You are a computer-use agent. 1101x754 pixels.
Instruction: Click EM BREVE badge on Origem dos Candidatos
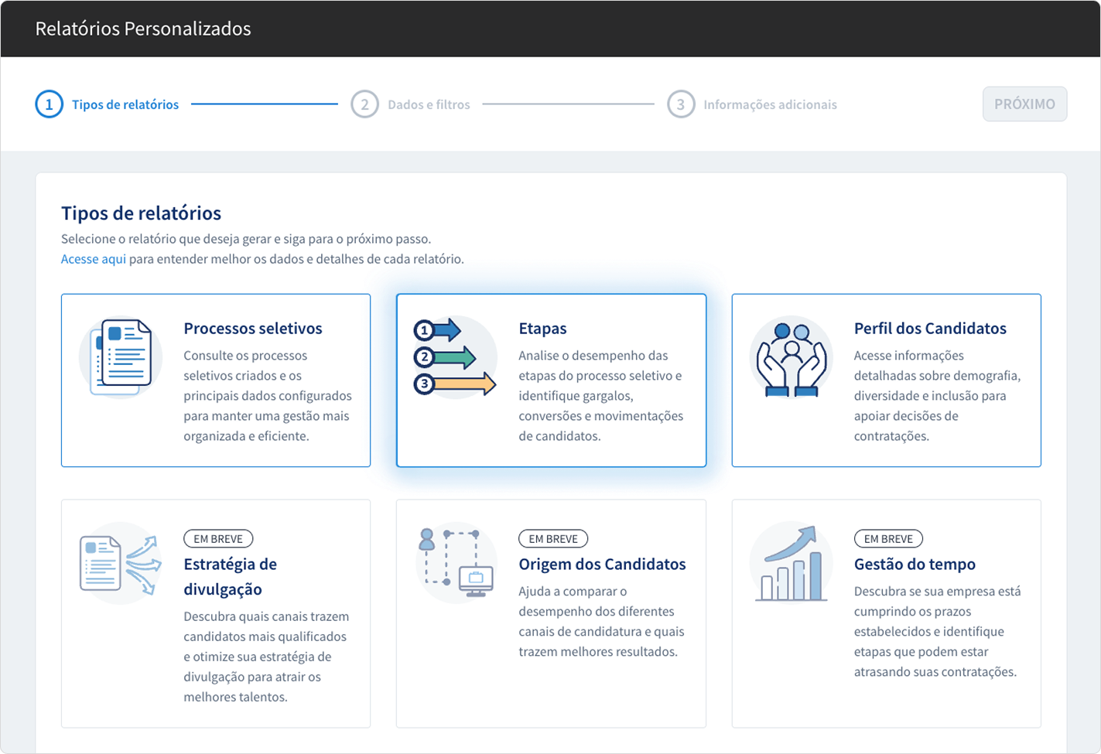coord(553,539)
